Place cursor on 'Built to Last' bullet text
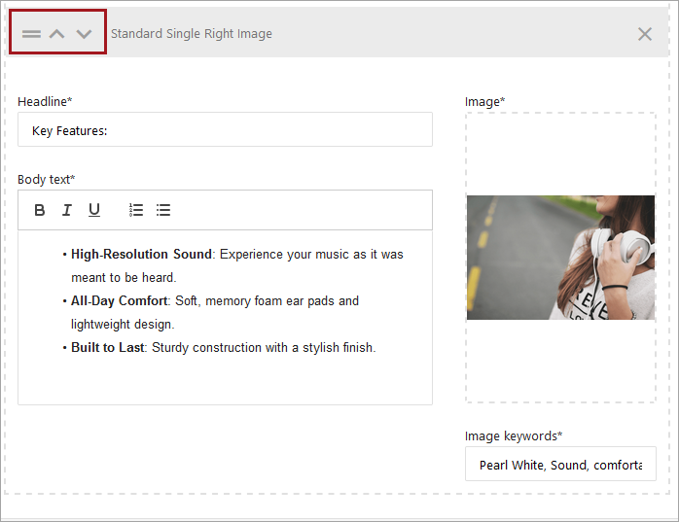This screenshot has width=679, height=522. coord(107,347)
